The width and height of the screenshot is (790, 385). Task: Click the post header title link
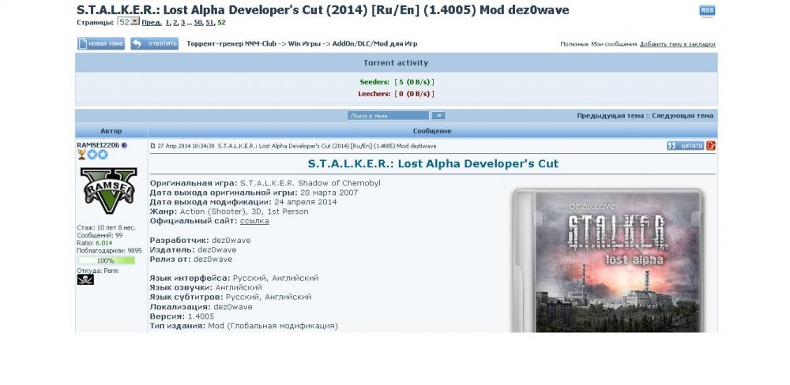click(327, 146)
